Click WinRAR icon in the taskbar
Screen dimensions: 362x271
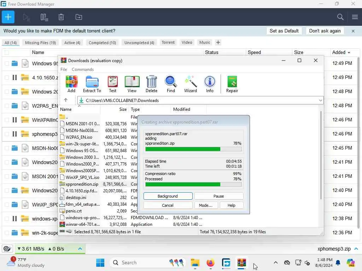(x=241, y=263)
